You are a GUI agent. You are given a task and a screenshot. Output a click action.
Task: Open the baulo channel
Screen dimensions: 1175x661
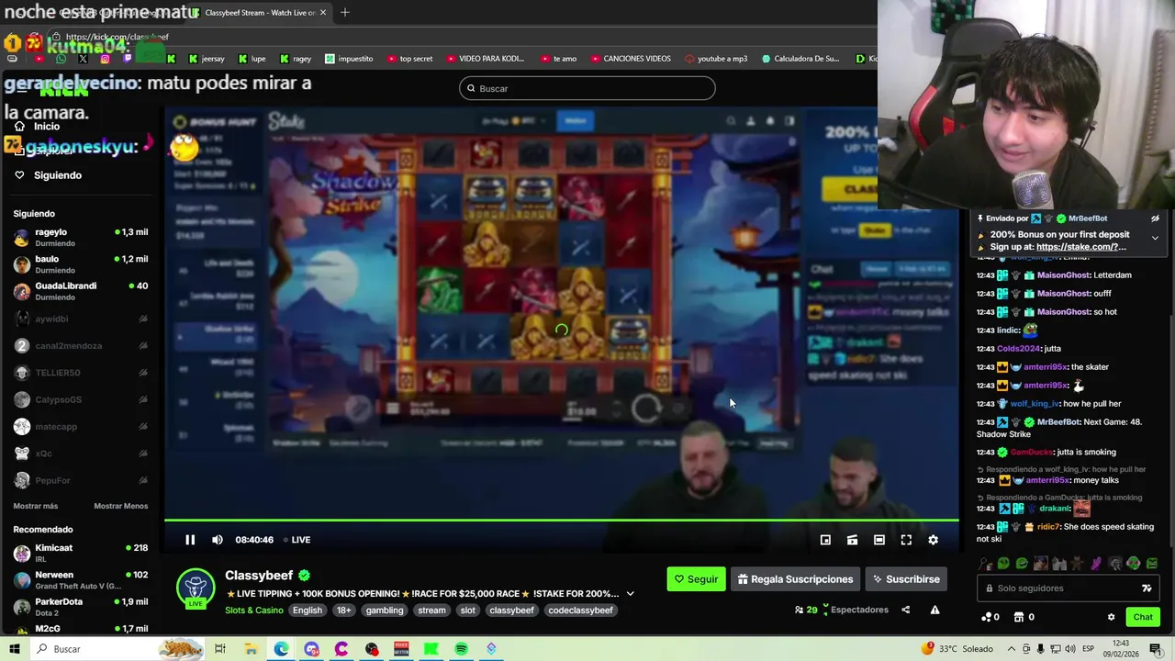coord(80,264)
